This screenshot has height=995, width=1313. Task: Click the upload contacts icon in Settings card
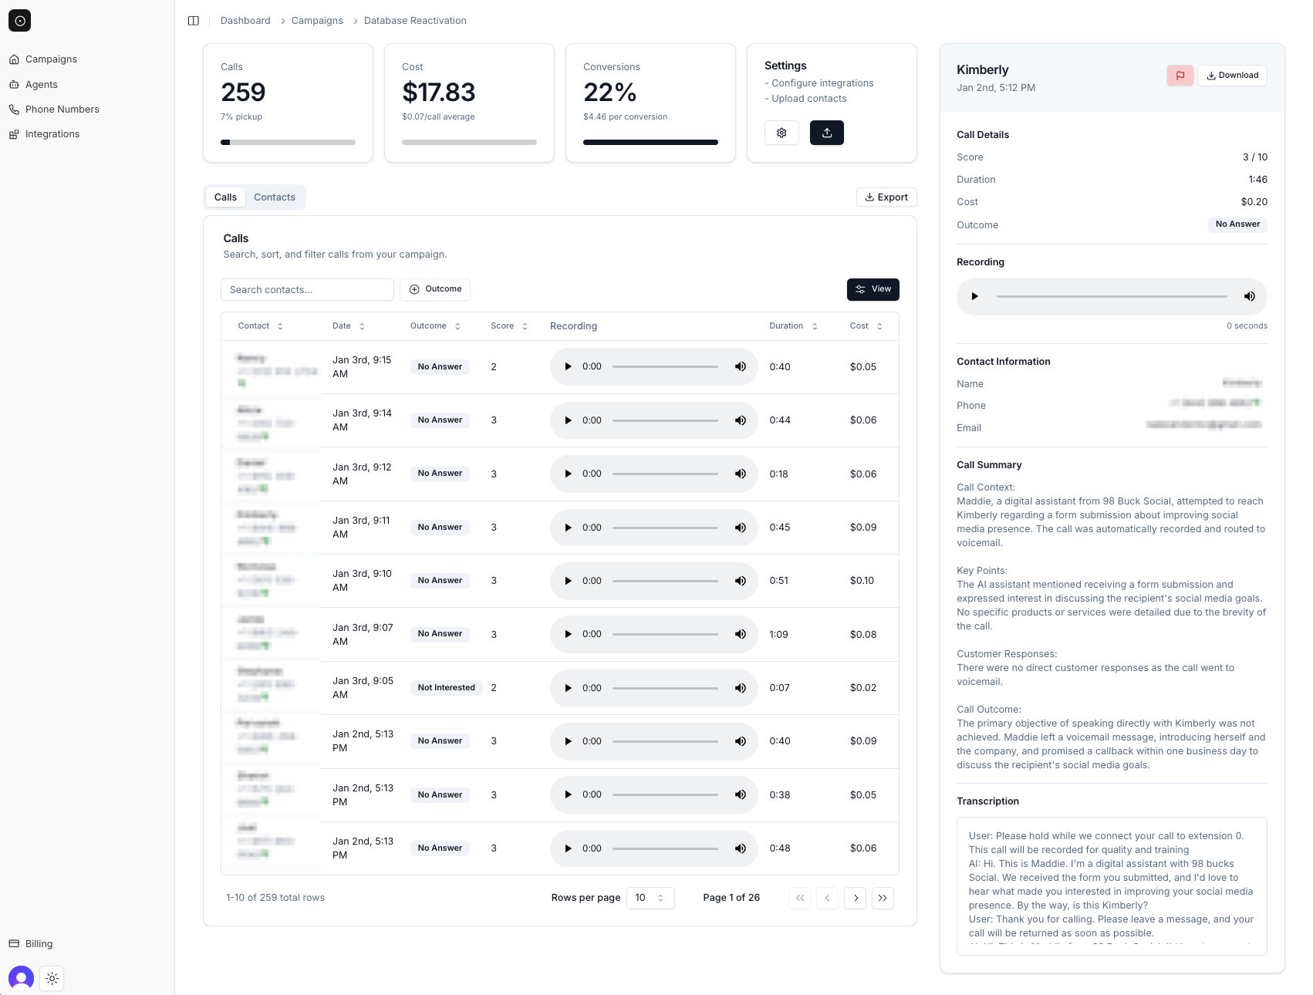[x=826, y=133]
